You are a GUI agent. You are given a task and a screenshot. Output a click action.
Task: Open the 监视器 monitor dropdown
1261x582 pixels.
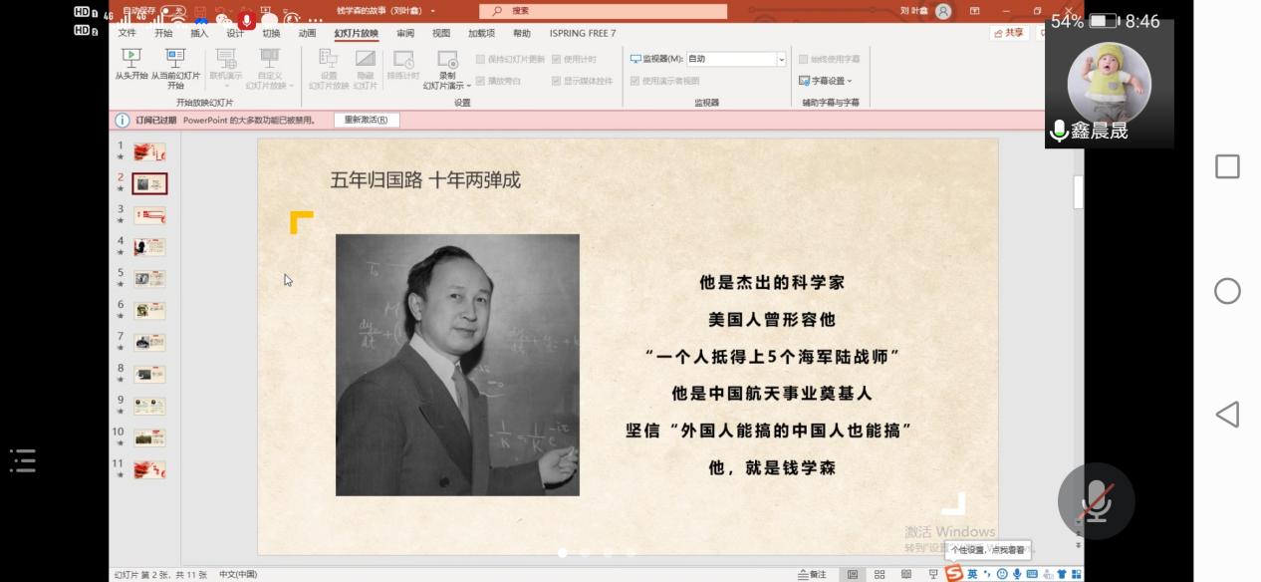781,60
